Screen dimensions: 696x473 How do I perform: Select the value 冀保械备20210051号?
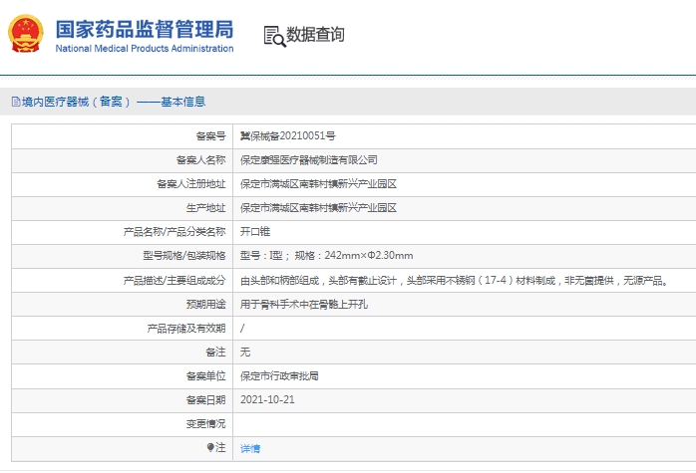point(287,136)
